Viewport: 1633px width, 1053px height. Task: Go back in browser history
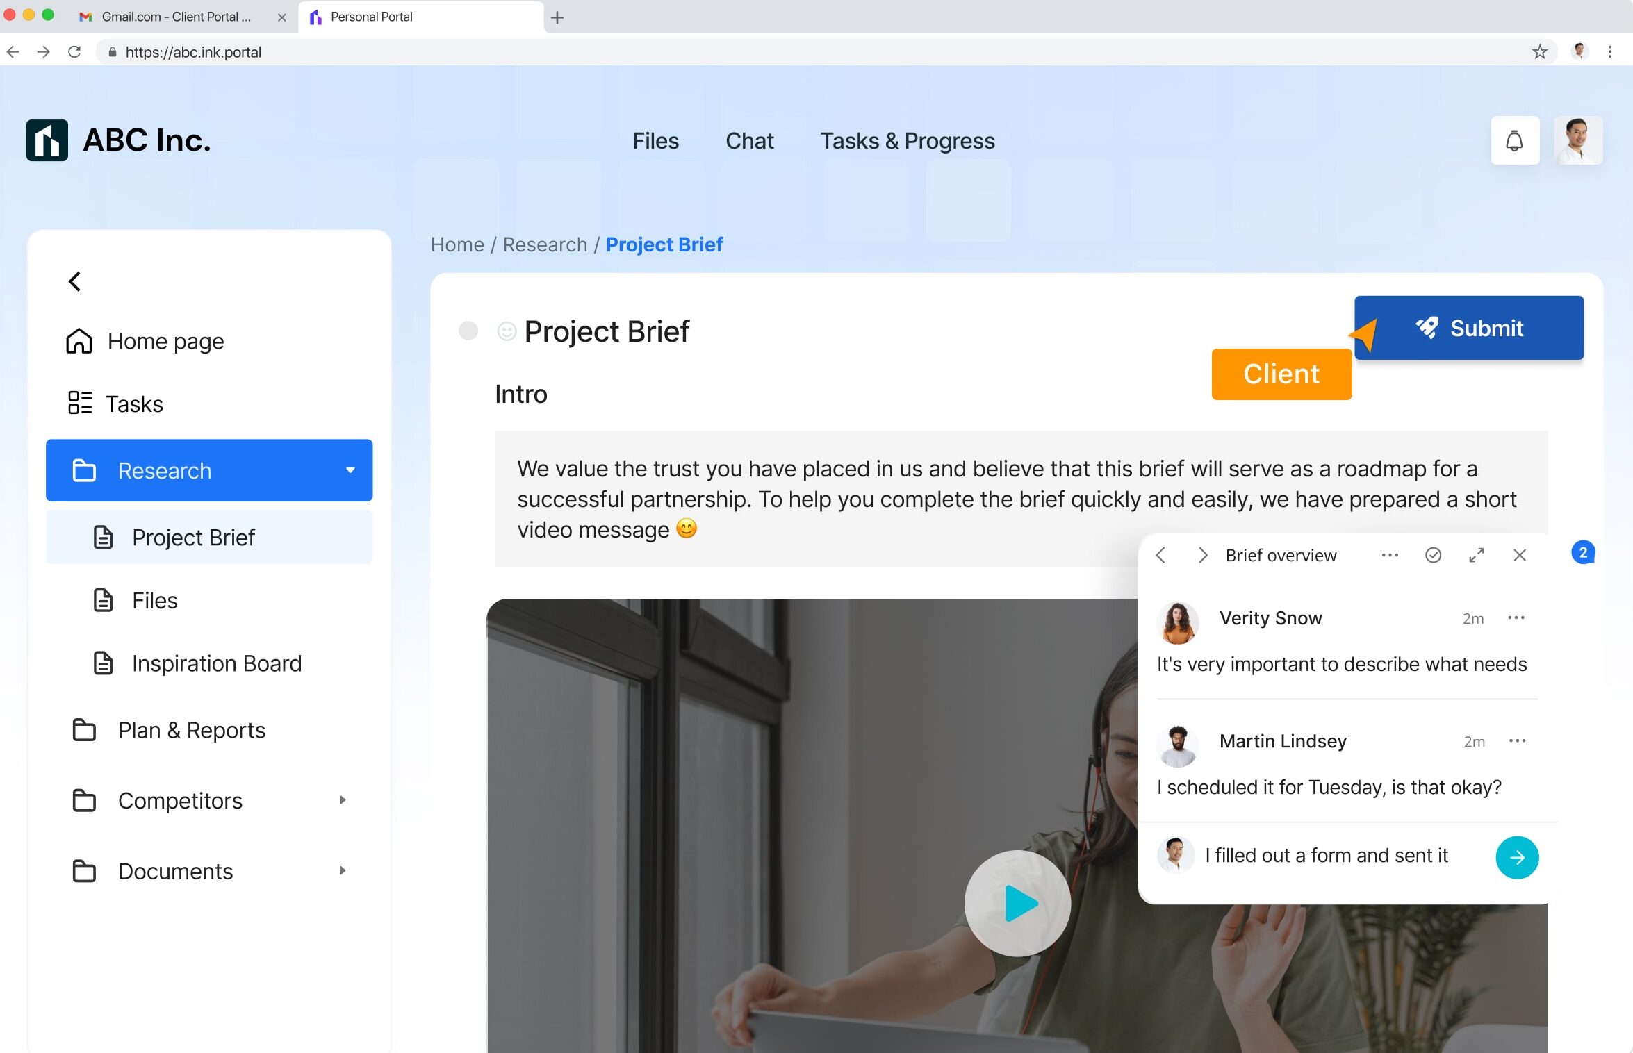(13, 52)
